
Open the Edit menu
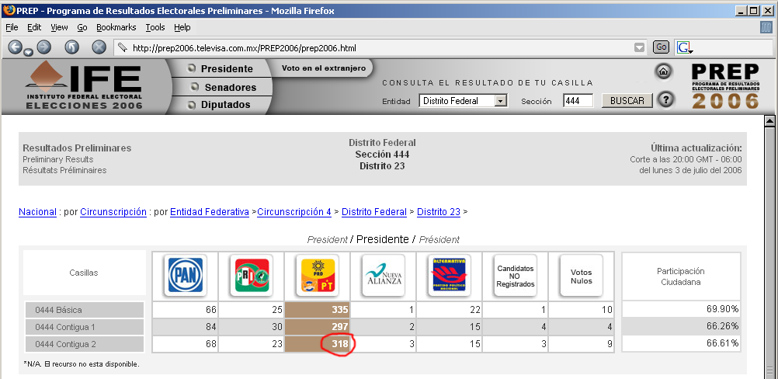[x=34, y=27]
